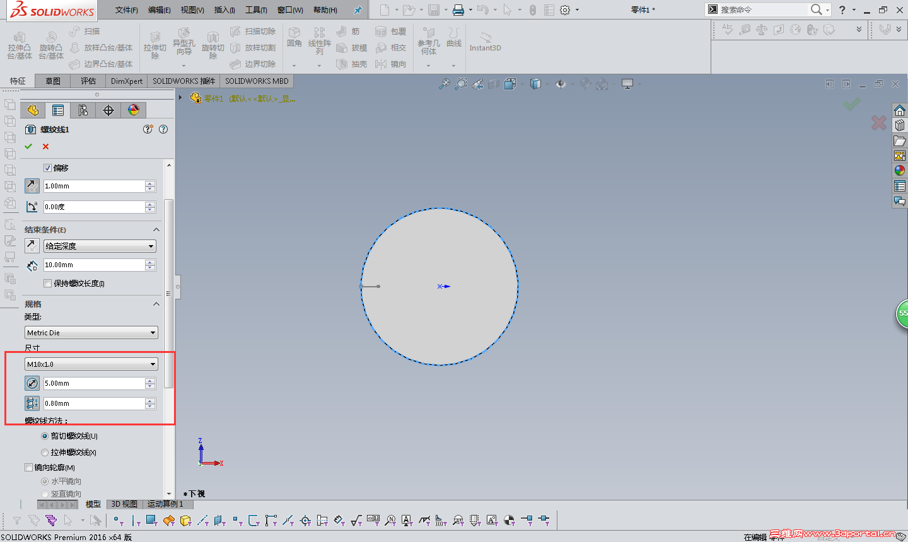
Task: Select the 旋转凸台/基体 revolve boss tool
Action: click(x=50, y=44)
